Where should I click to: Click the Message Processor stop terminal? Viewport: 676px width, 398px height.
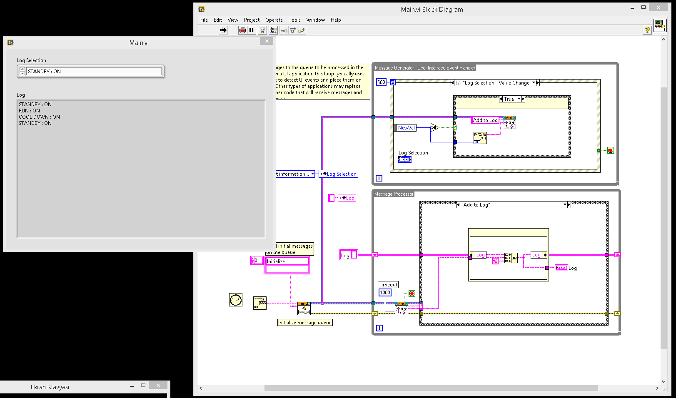[x=412, y=294]
